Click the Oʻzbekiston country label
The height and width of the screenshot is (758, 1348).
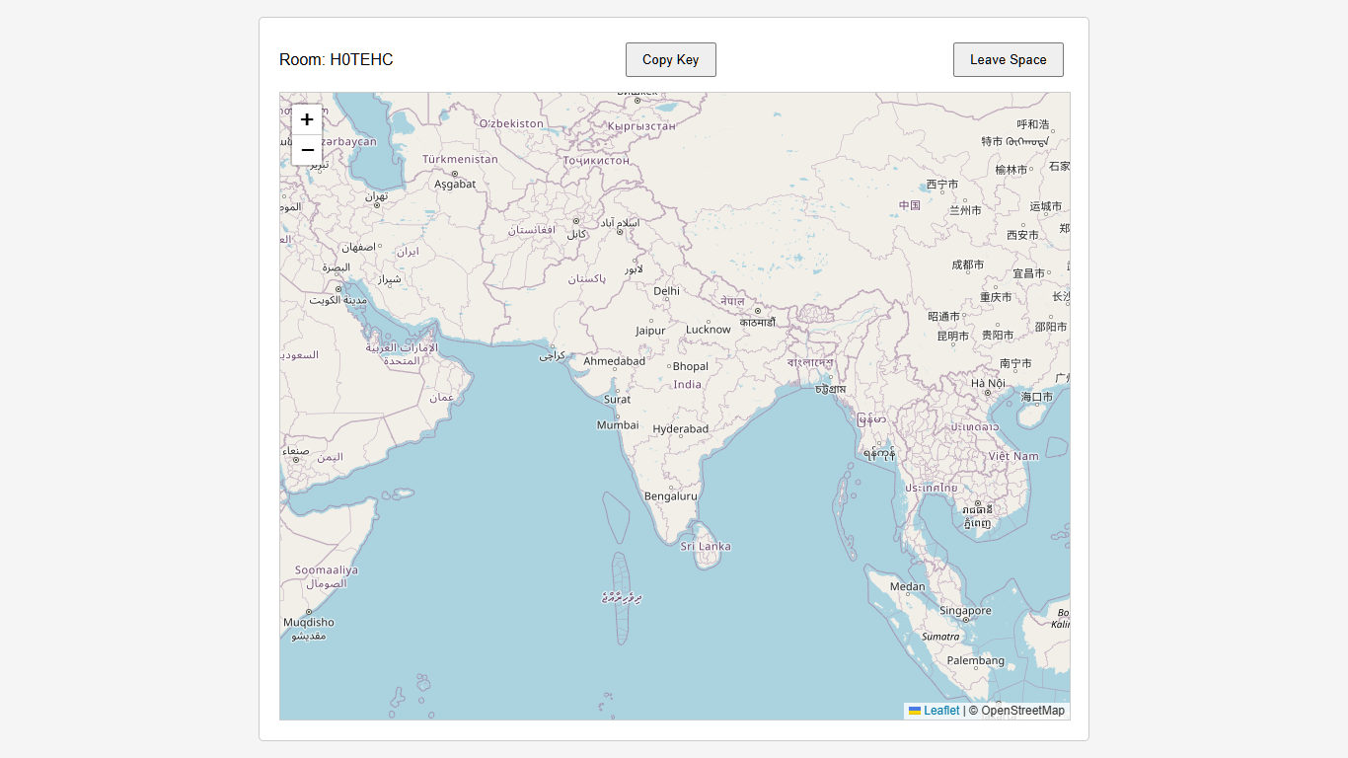pyautogui.click(x=511, y=123)
